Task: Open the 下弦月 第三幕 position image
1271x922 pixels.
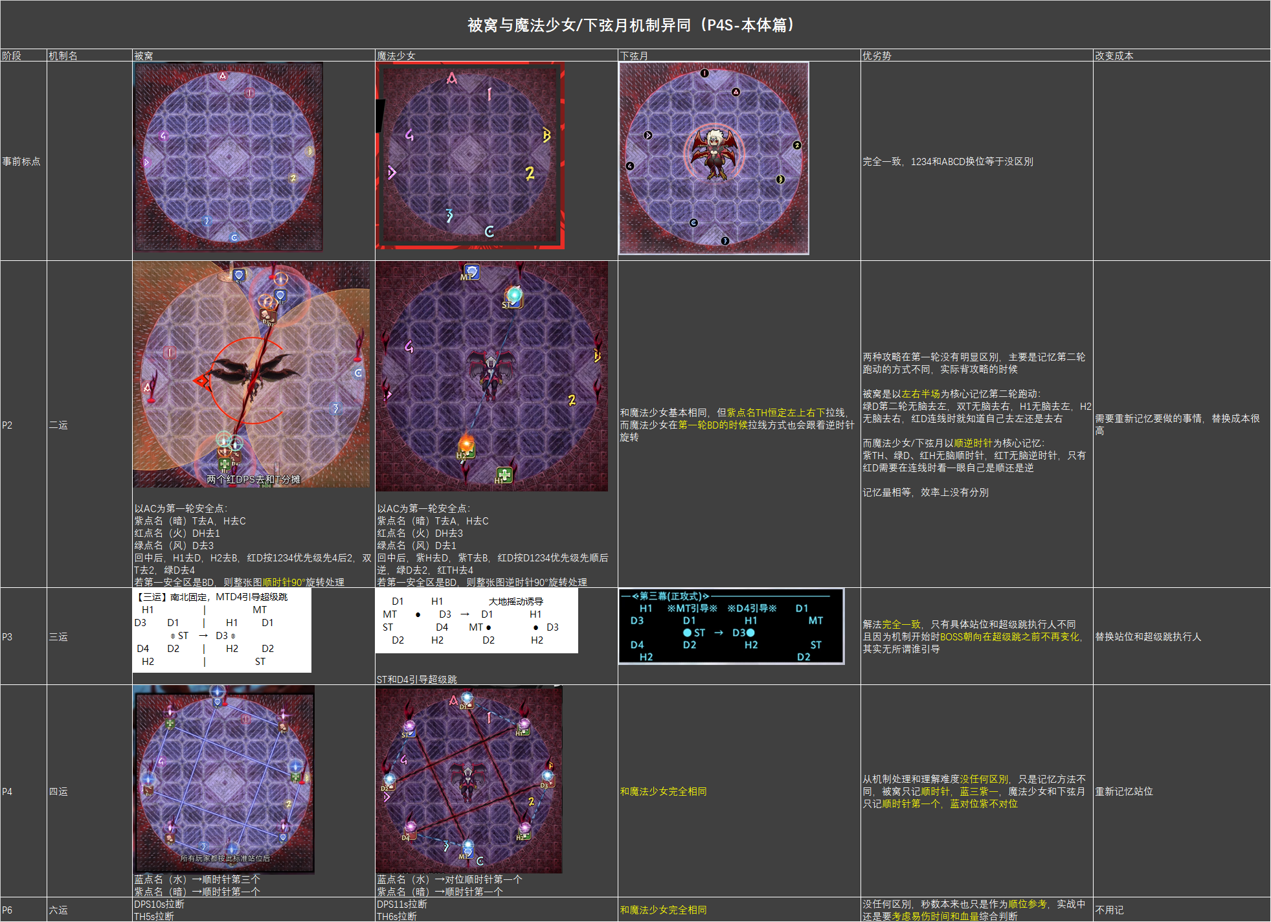Action: (731, 626)
